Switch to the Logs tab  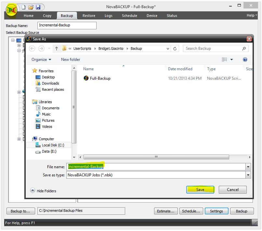[x=109, y=16]
